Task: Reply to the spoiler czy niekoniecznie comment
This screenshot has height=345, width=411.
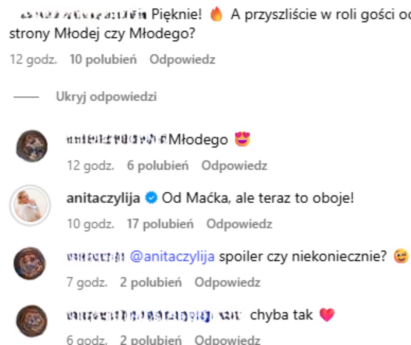Action: click(x=227, y=282)
